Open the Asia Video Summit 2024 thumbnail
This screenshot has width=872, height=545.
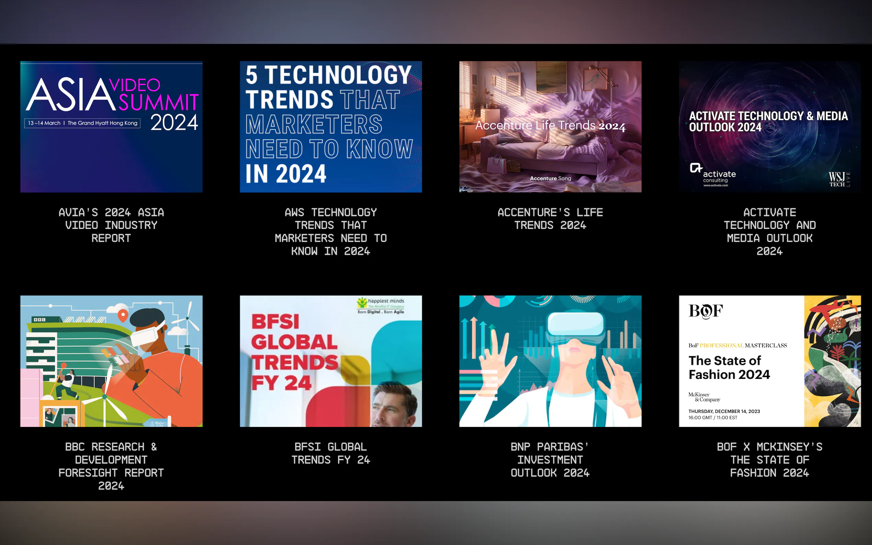tap(111, 127)
